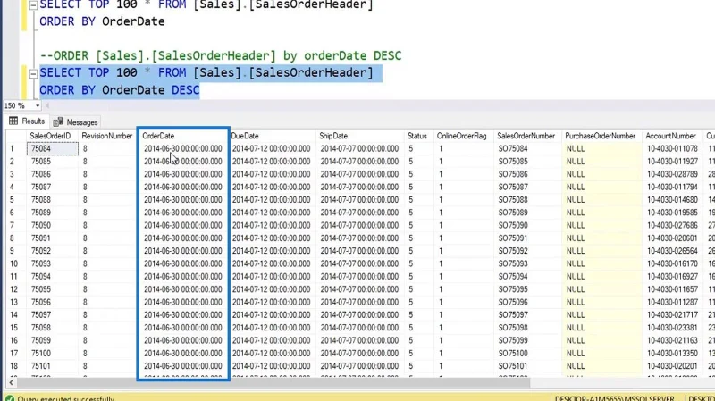Select the AccountNumber column header

point(673,136)
